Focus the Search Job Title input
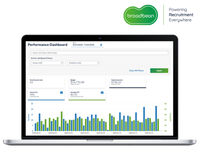This screenshot has width=199, height=149. tap(99, 53)
